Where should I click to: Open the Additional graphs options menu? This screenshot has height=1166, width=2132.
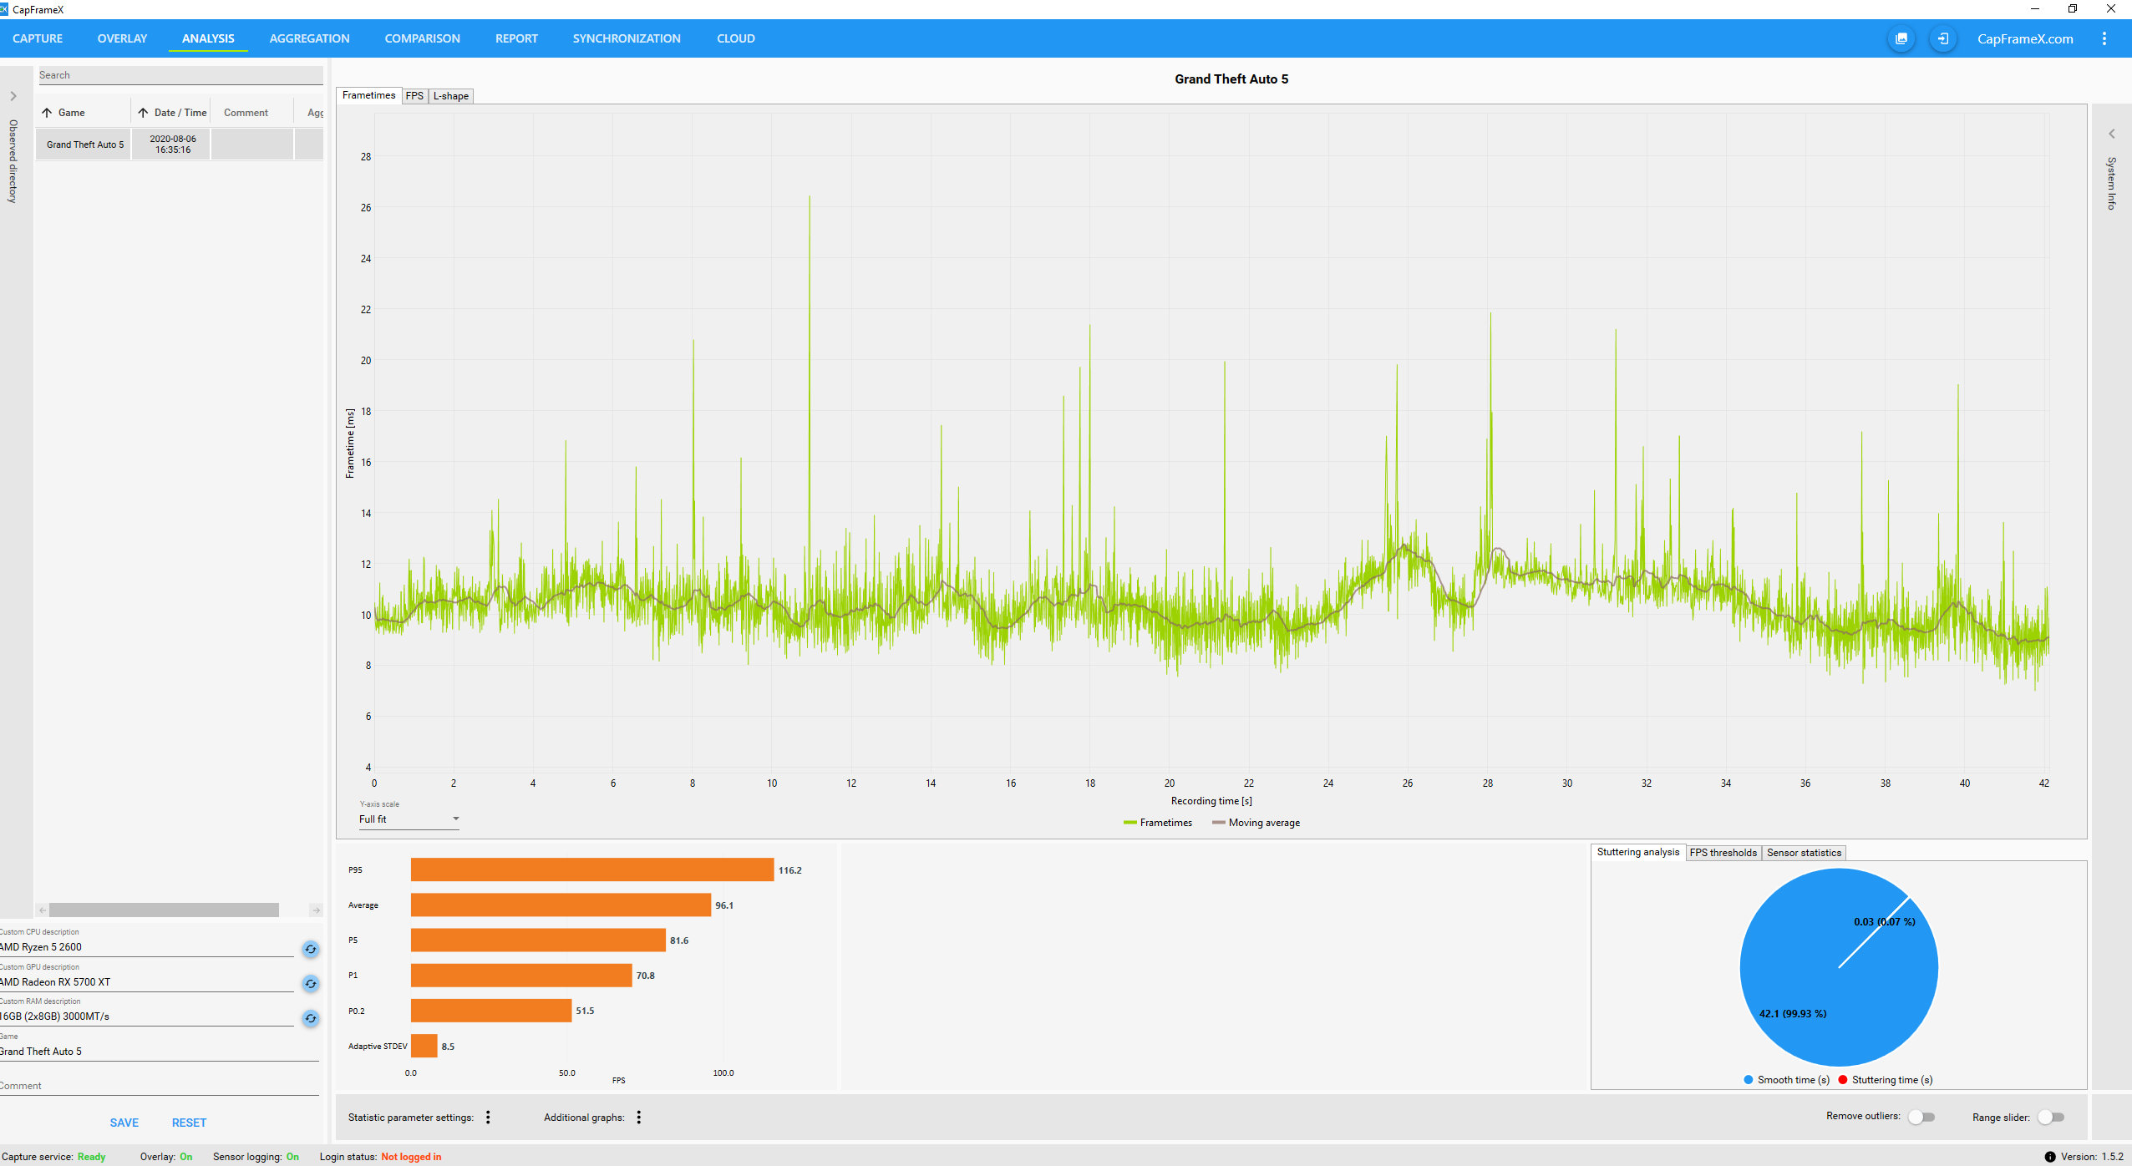point(639,1118)
